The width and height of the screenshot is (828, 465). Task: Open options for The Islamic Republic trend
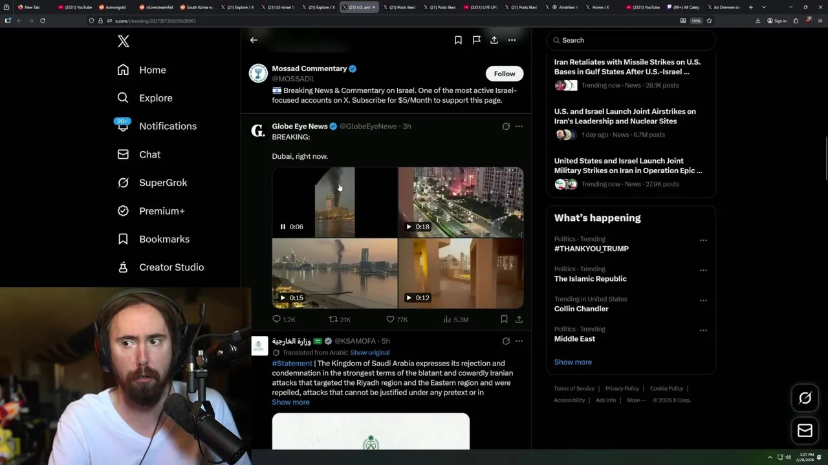[x=703, y=270]
